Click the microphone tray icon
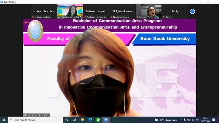The width and height of the screenshot is (219, 123). 185,120
